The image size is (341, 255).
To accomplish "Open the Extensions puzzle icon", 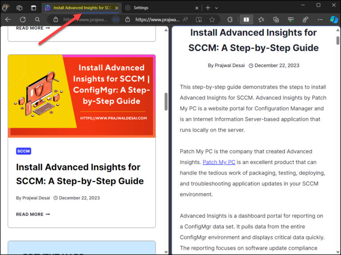I will [230, 20].
